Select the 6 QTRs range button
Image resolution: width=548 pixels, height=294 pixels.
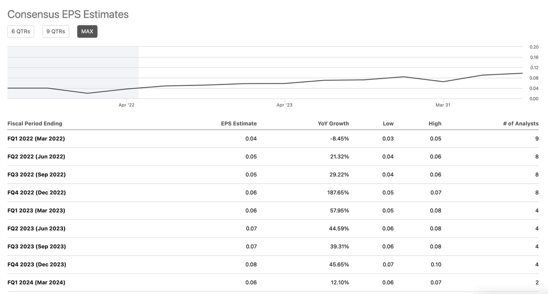pyautogui.click(x=21, y=31)
